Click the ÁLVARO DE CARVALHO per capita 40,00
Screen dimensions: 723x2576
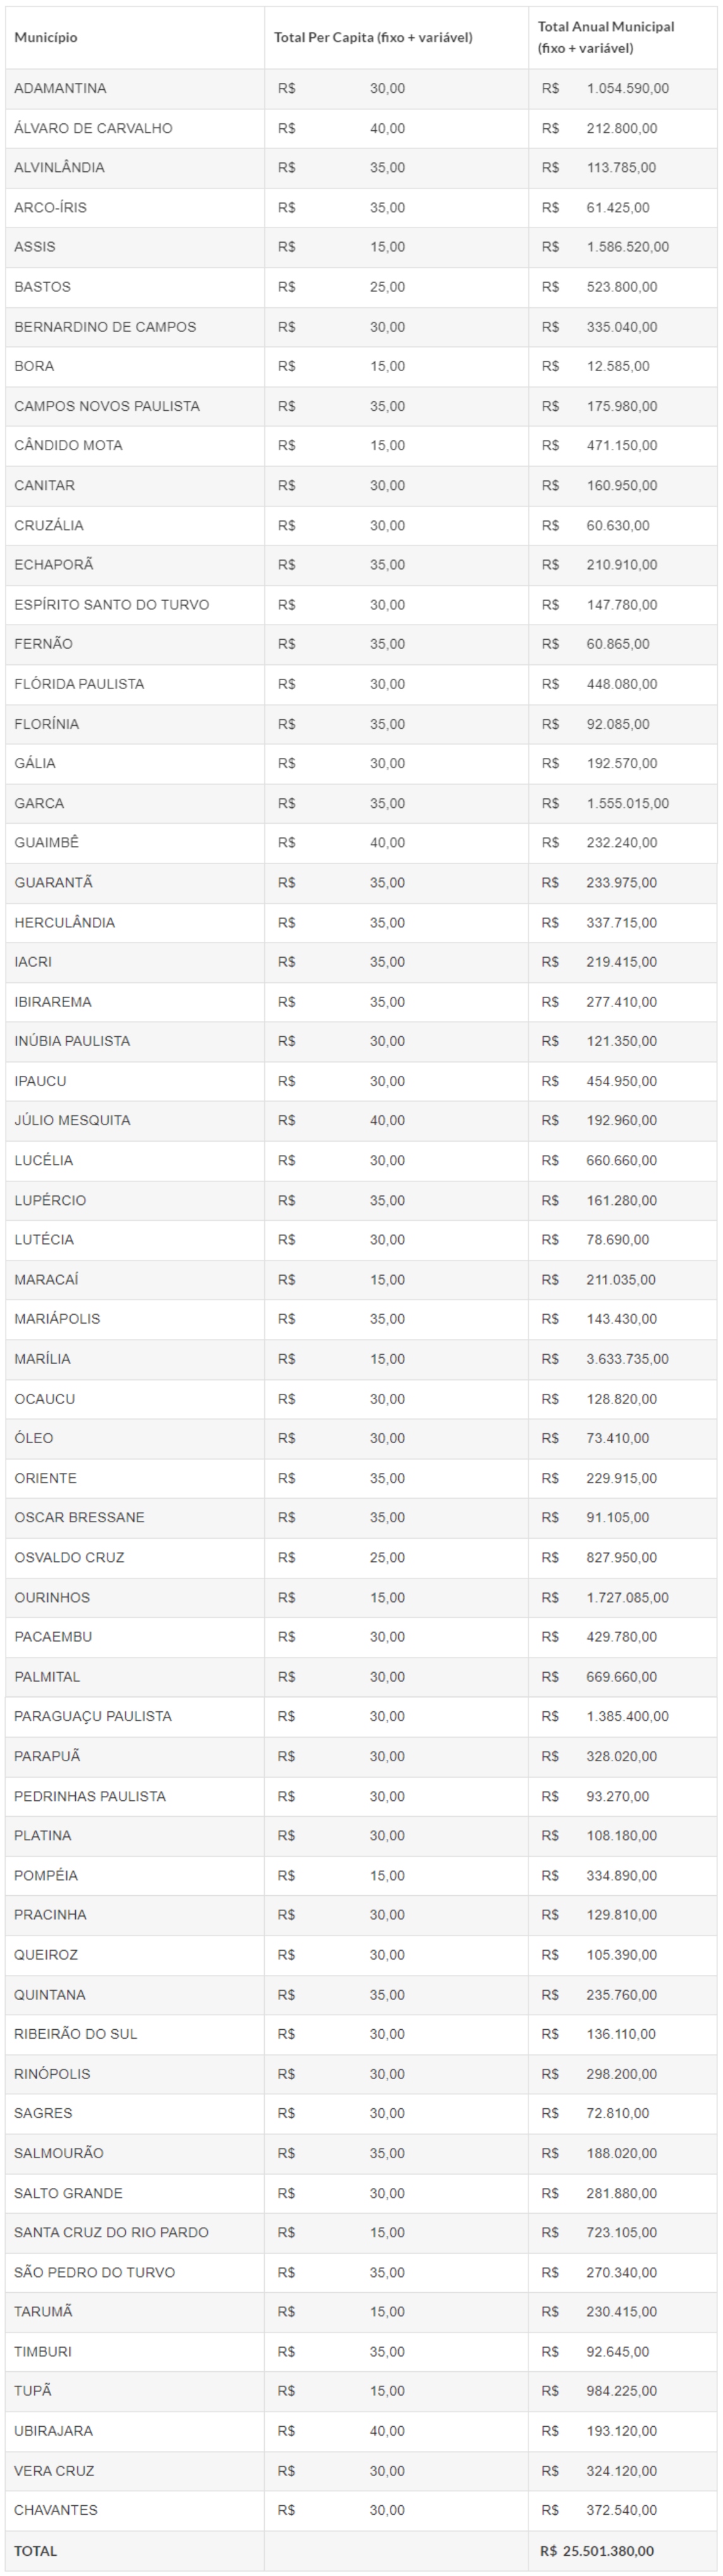(x=387, y=128)
